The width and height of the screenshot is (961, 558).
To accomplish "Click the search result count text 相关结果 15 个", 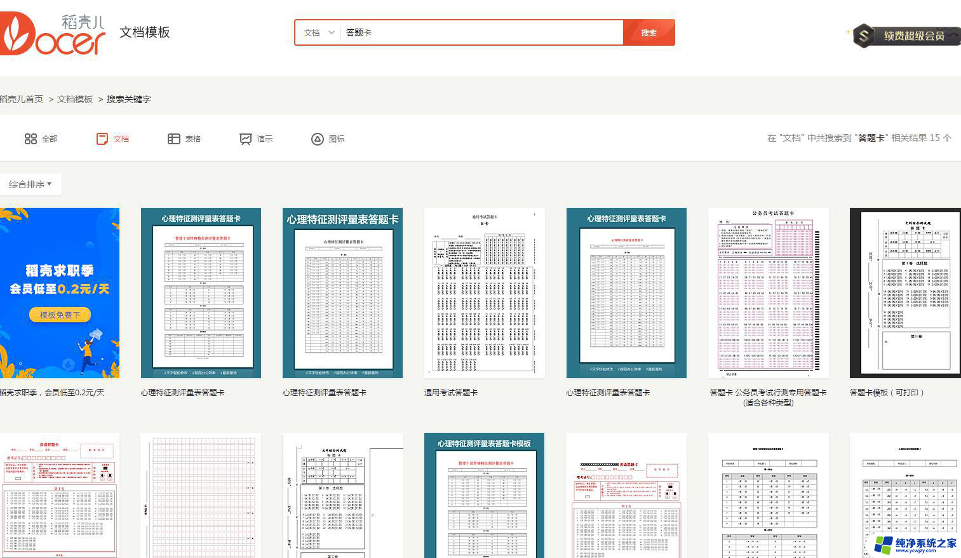I will tap(921, 138).
